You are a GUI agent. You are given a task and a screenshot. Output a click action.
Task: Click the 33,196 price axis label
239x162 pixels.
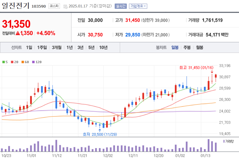click(x=225, y=66)
